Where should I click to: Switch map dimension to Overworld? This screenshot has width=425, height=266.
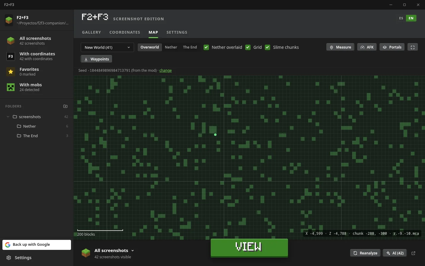150,47
